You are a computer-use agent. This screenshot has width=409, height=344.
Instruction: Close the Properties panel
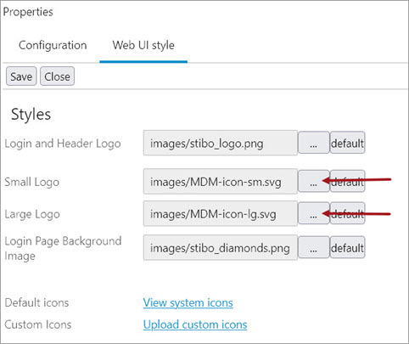(x=57, y=76)
